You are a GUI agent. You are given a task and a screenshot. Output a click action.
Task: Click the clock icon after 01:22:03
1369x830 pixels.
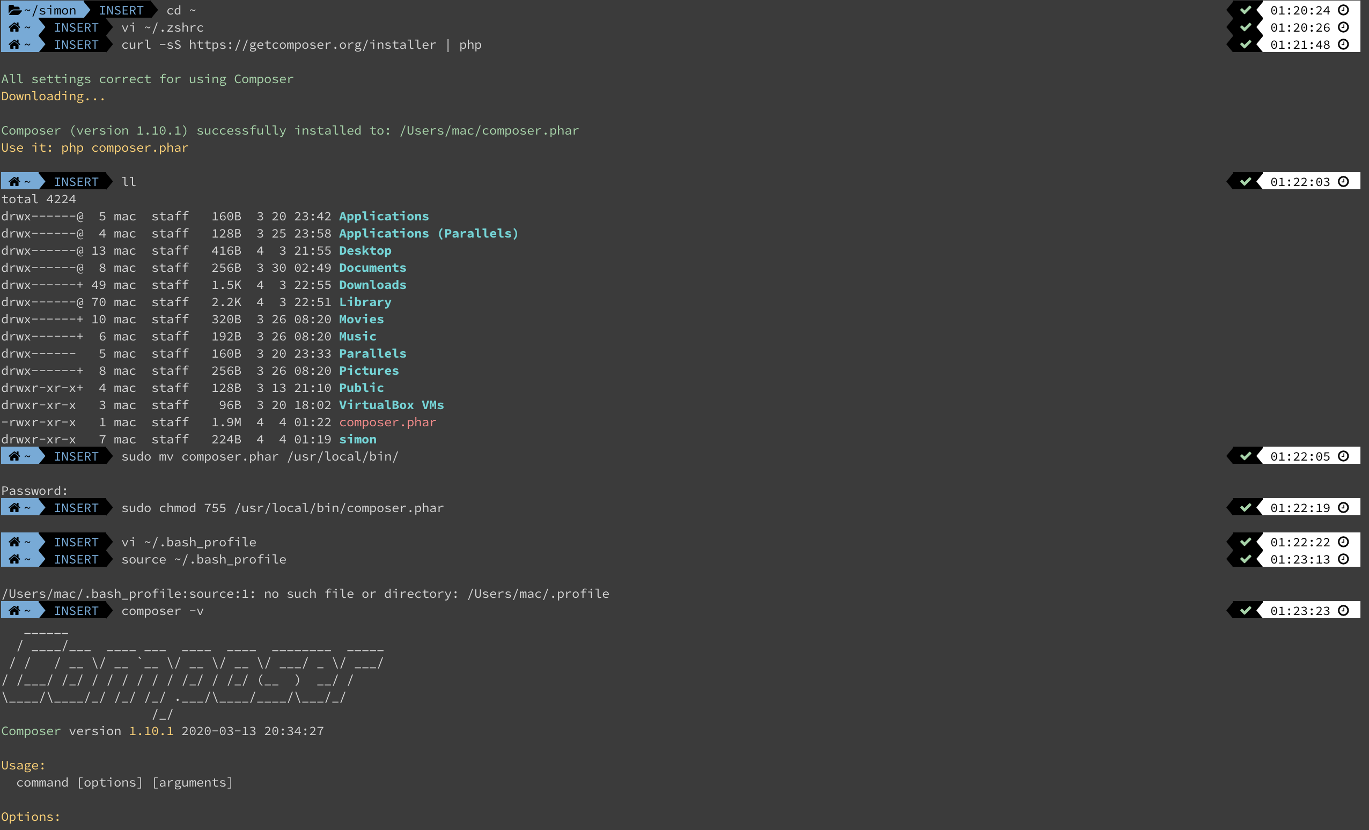[x=1343, y=182]
